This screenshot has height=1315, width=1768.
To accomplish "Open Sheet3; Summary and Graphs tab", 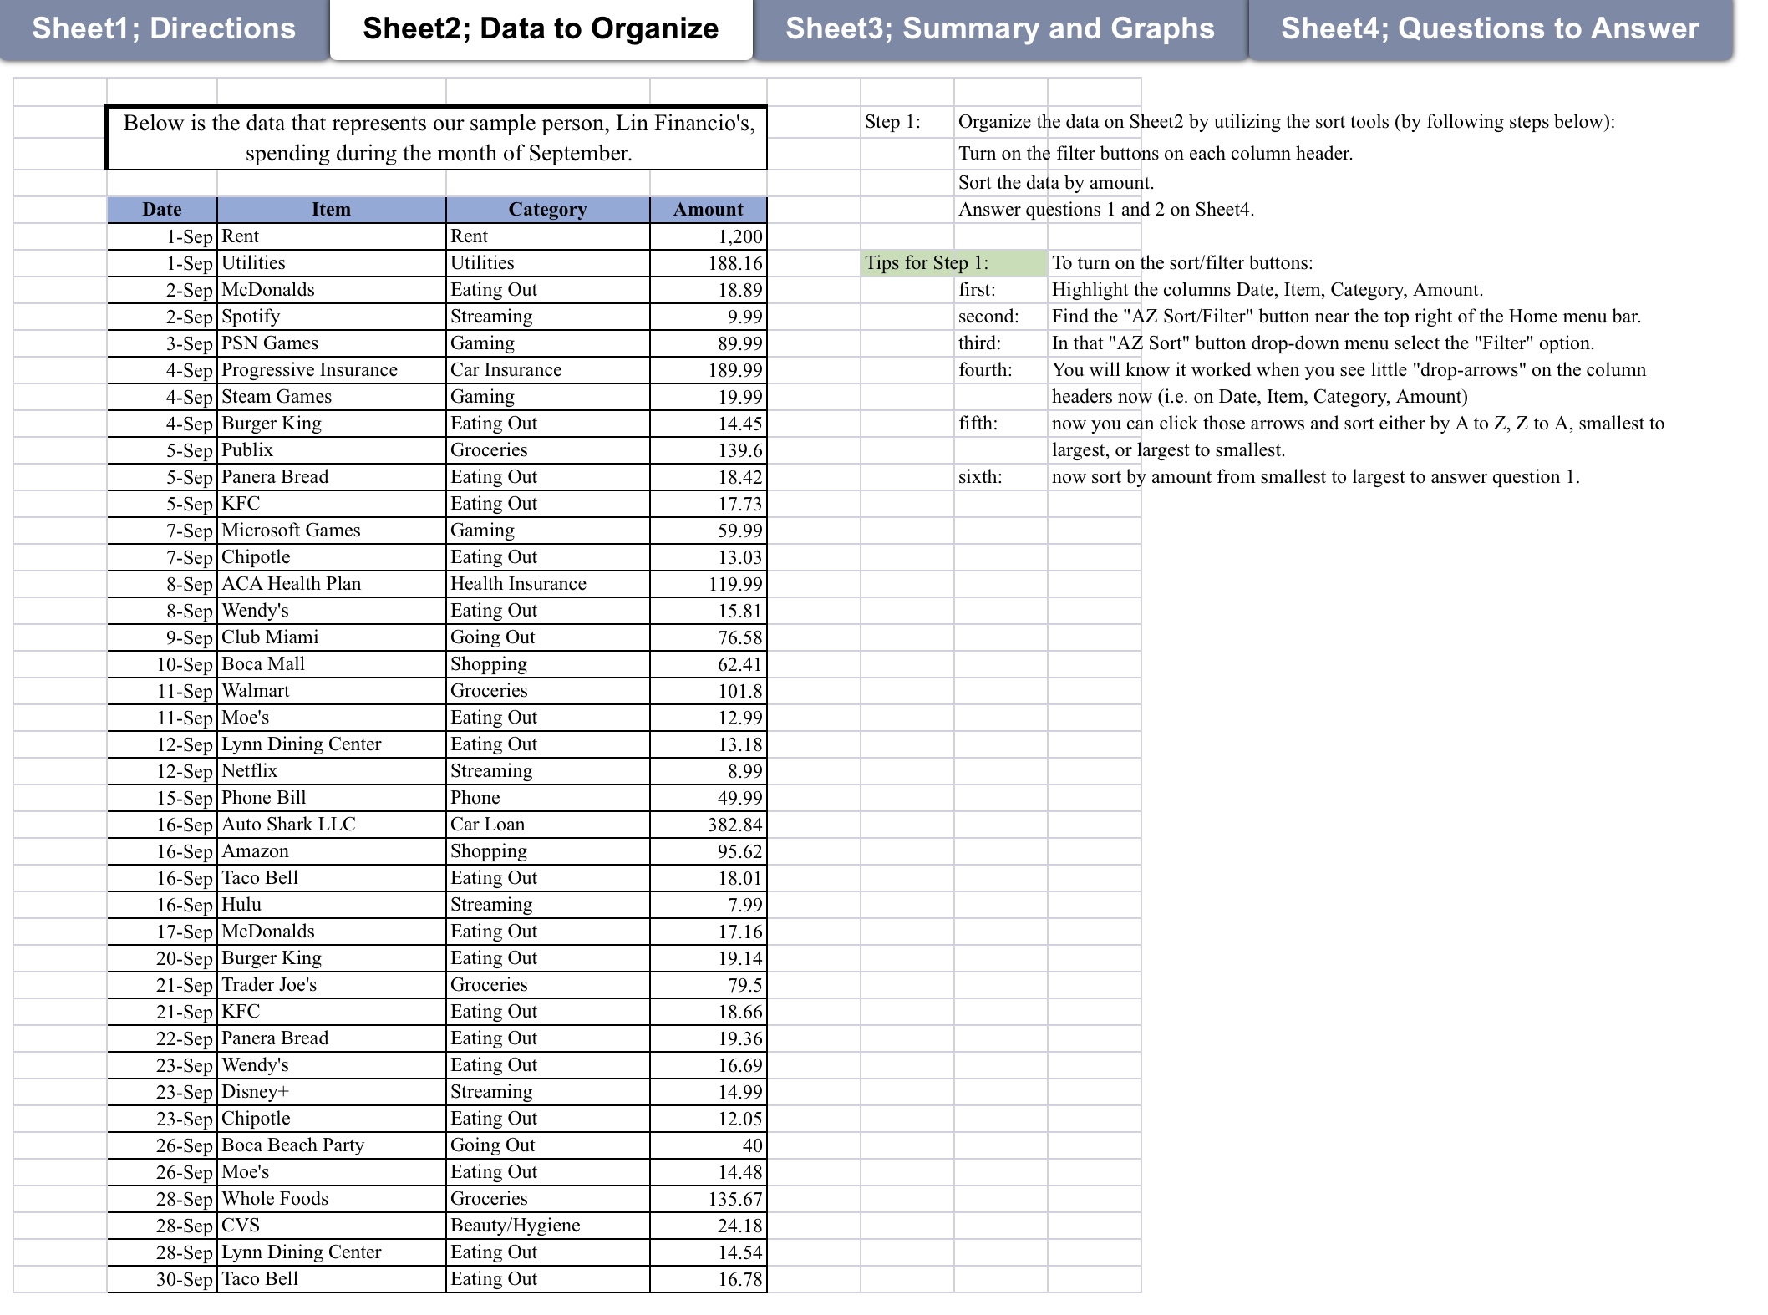I will click(x=999, y=28).
